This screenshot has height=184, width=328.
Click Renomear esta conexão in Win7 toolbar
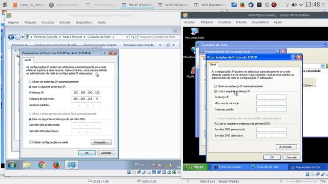click(138, 45)
